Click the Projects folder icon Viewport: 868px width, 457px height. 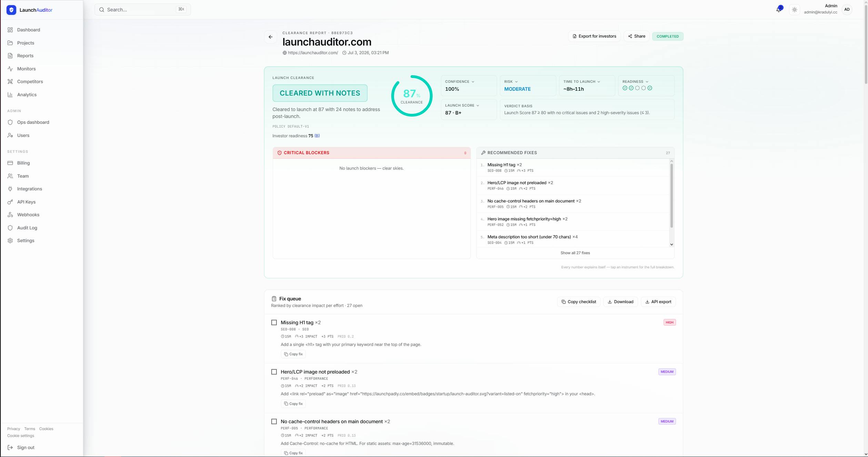(x=10, y=43)
